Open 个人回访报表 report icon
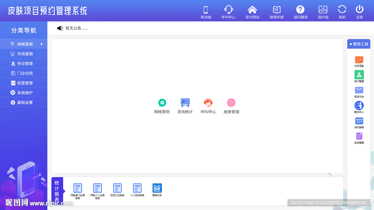The image size is (374, 210). pos(137,188)
